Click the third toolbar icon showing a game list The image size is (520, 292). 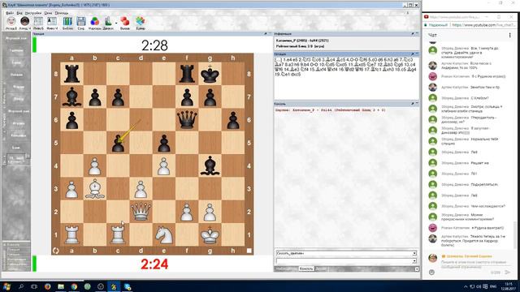(x=38, y=22)
